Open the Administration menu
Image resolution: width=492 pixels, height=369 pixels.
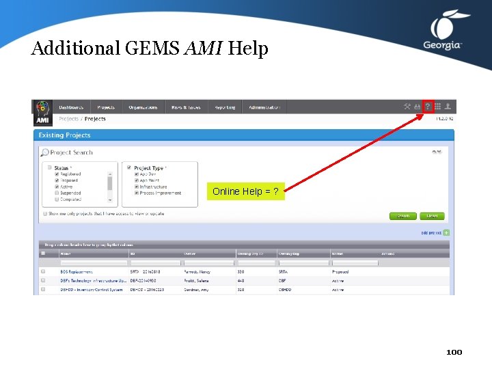[x=264, y=107]
